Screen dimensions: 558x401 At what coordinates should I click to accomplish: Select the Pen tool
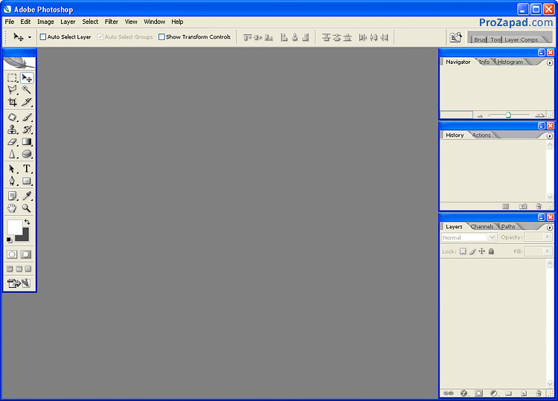[12, 181]
